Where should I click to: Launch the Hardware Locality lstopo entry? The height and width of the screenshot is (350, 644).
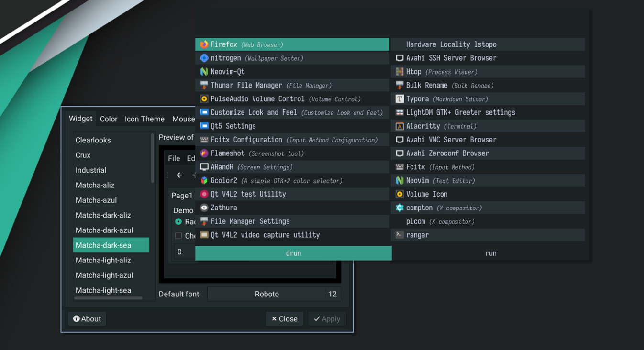coord(488,44)
